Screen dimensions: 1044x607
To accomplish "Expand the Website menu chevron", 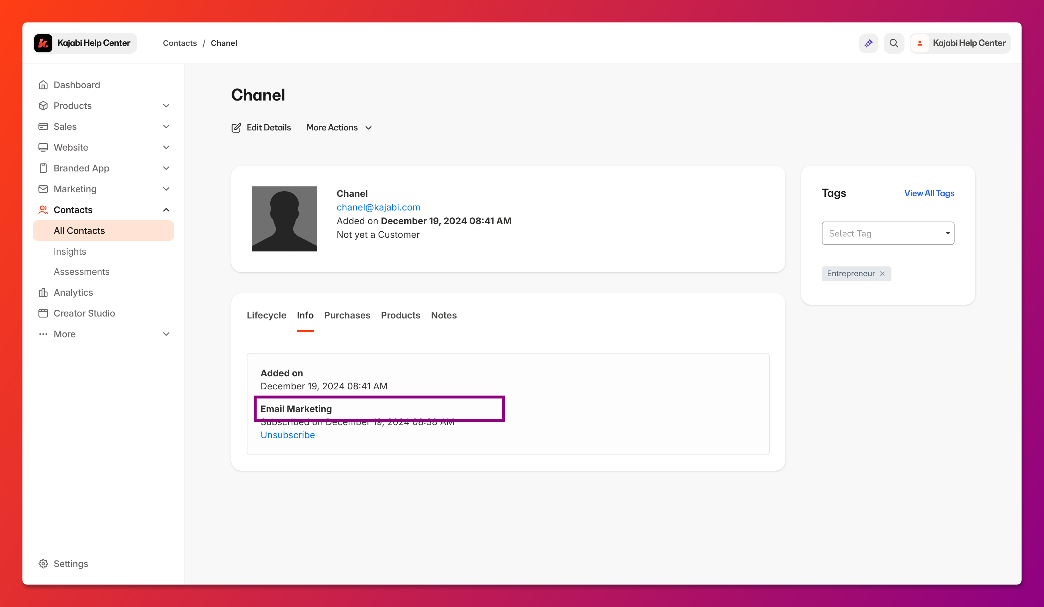I will (166, 147).
